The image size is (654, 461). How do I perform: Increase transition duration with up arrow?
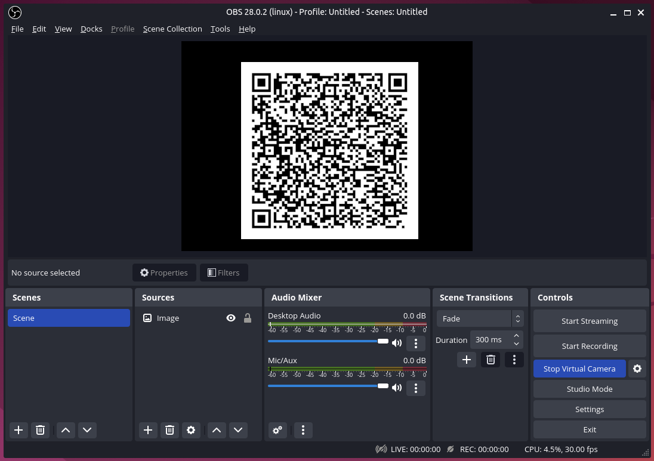click(x=516, y=336)
